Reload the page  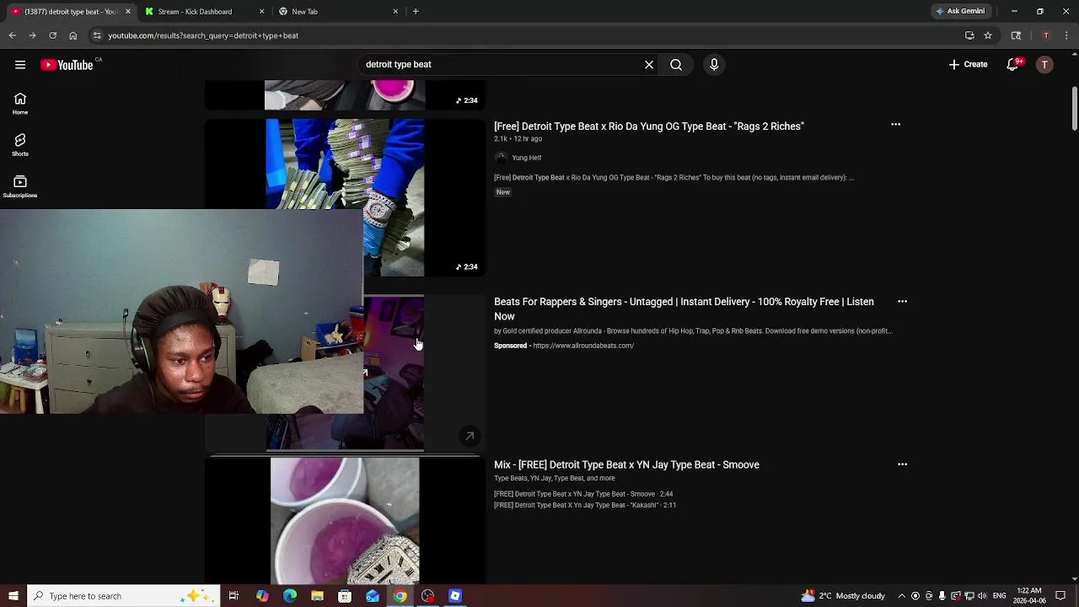coord(52,35)
